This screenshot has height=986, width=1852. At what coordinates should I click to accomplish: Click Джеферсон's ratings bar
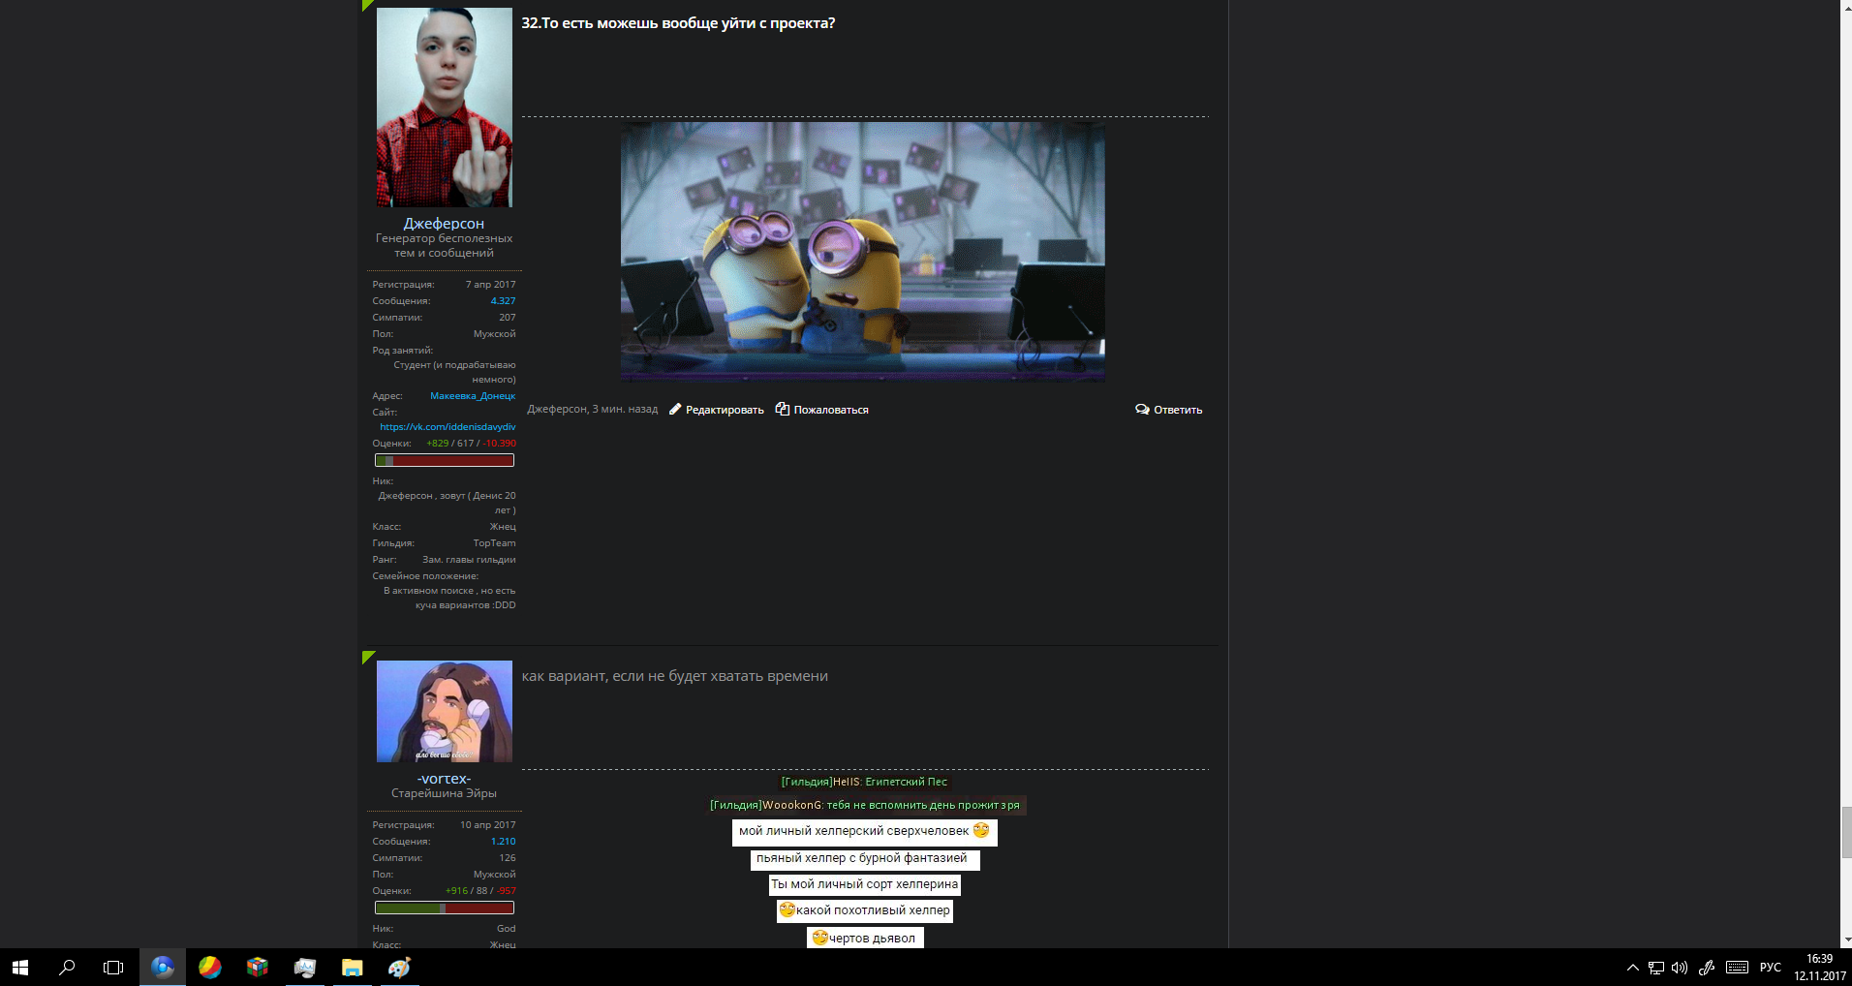[444, 461]
